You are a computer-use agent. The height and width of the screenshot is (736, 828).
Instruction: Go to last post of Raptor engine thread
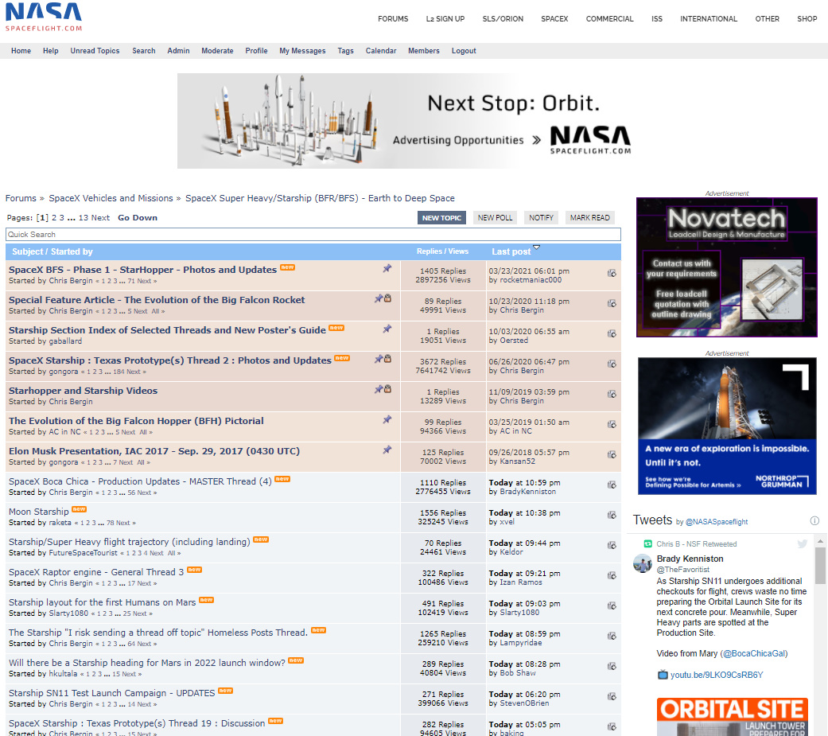[612, 575]
